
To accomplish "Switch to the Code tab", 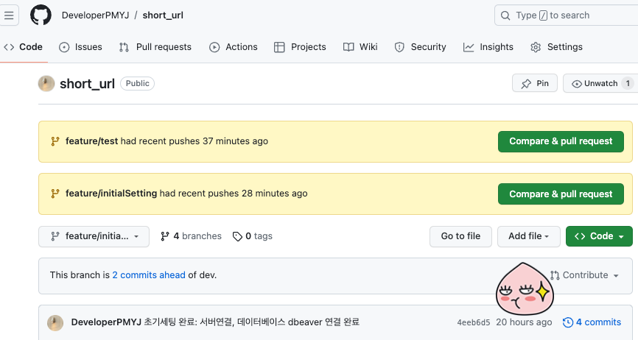I will tap(23, 46).
